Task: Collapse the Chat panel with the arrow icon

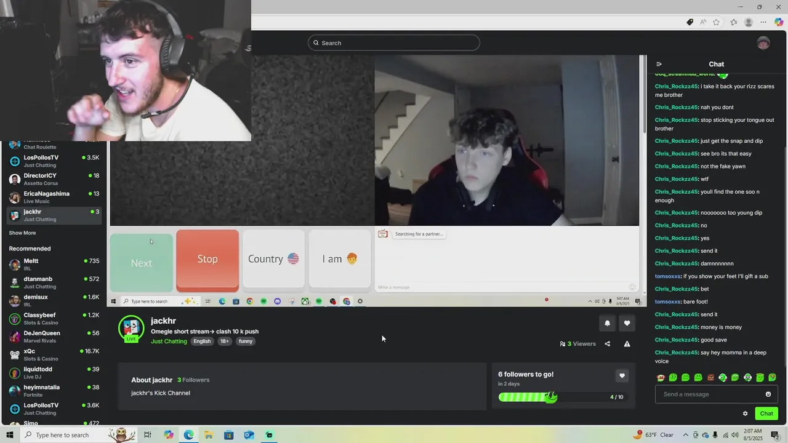Action: click(x=659, y=64)
